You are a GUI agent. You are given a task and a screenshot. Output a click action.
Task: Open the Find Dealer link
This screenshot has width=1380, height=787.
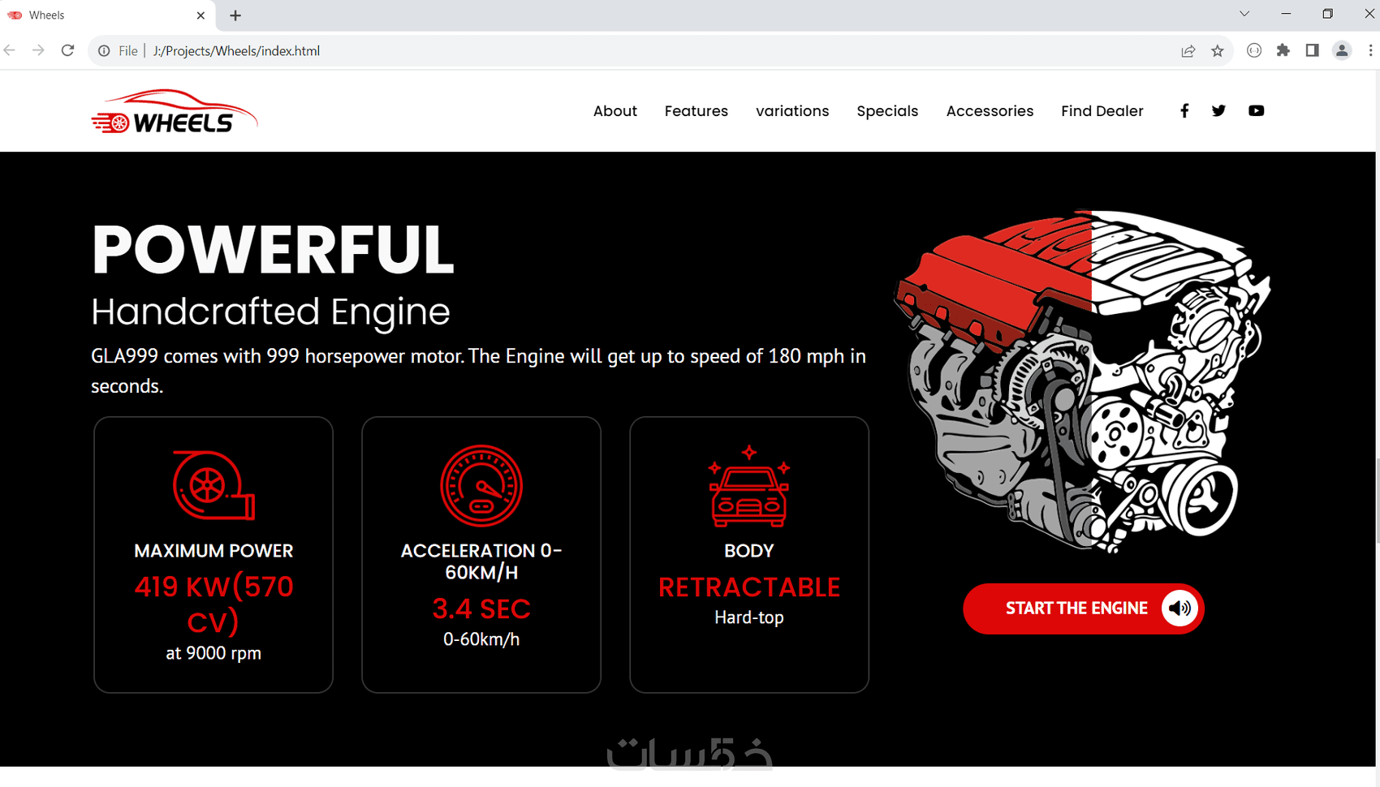[1102, 111]
